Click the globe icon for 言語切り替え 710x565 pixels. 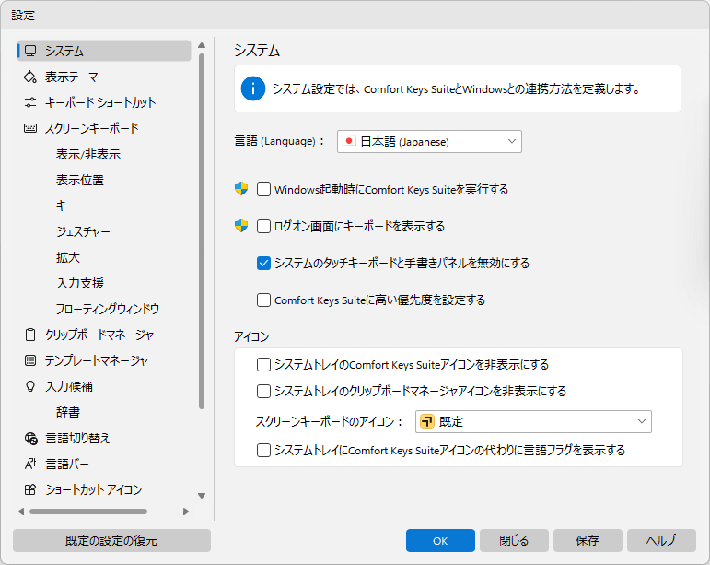point(30,438)
